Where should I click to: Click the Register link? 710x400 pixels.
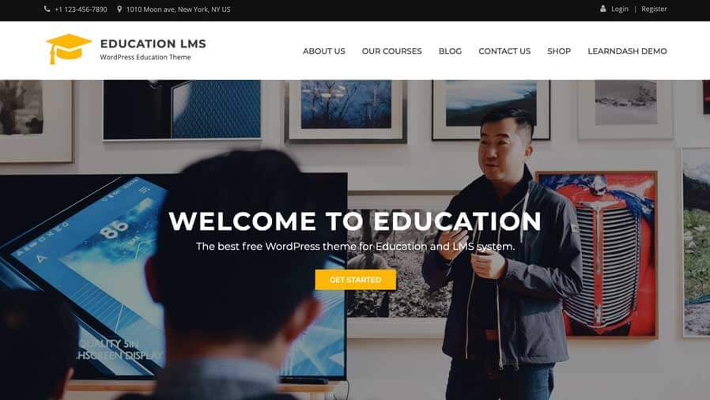pos(654,9)
